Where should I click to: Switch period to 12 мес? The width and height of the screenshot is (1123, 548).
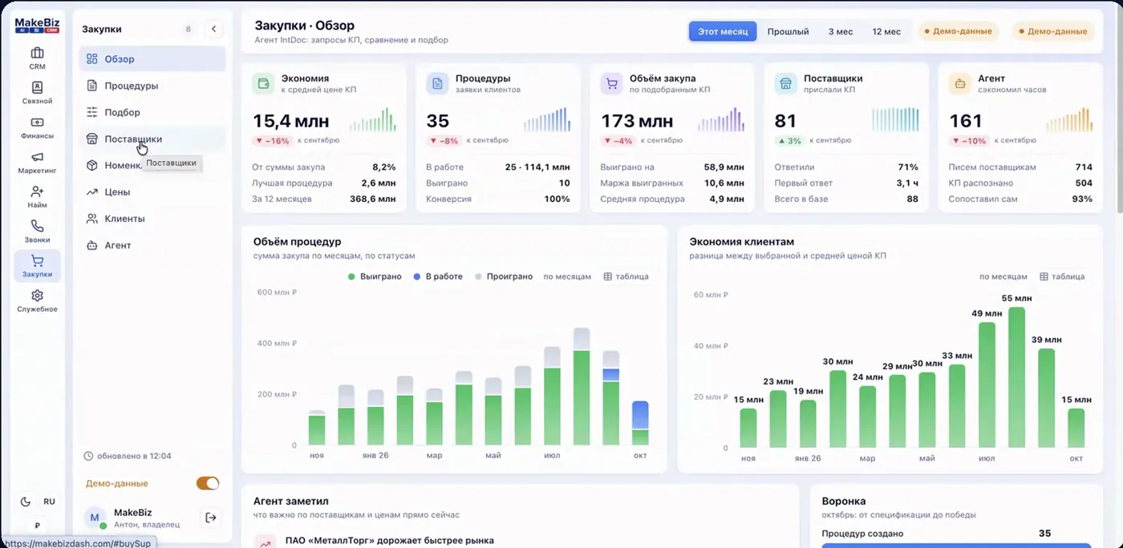886,31
